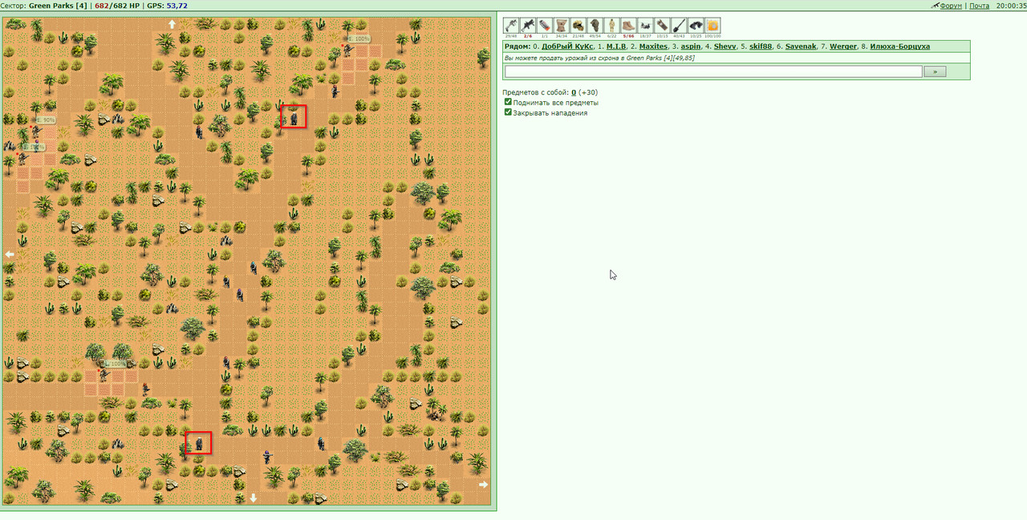The height and width of the screenshot is (520, 1027).
Task: Click the sector name Green Parks [4]
Action: 58,6
